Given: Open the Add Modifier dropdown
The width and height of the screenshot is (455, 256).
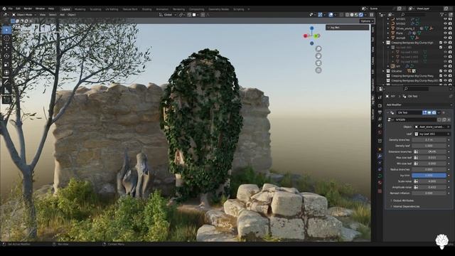Looking at the screenshot, I should coord(419,105).
